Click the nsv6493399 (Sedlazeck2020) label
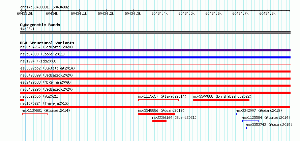Viewport: 300px width, 141px height. (x=47, y=75)
